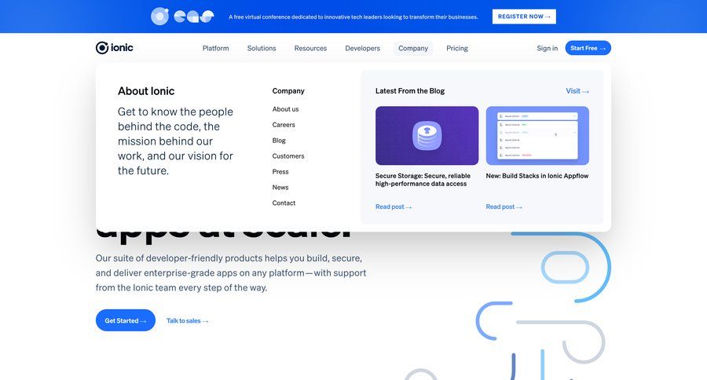Click the free virtual conference banner text
The image size is (707, 380).
353,16
